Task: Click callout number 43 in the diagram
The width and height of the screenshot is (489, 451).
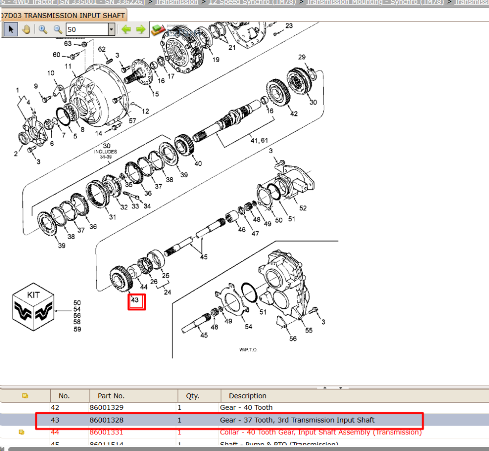Action: pos(135,300)
